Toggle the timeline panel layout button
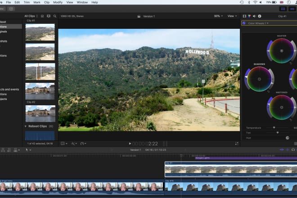The height and width of the screenshot is (198, 297). coord(292,9)
